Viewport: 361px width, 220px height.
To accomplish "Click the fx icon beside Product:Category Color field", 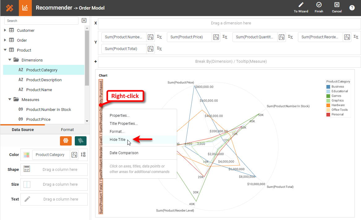I will pos(74,155).
